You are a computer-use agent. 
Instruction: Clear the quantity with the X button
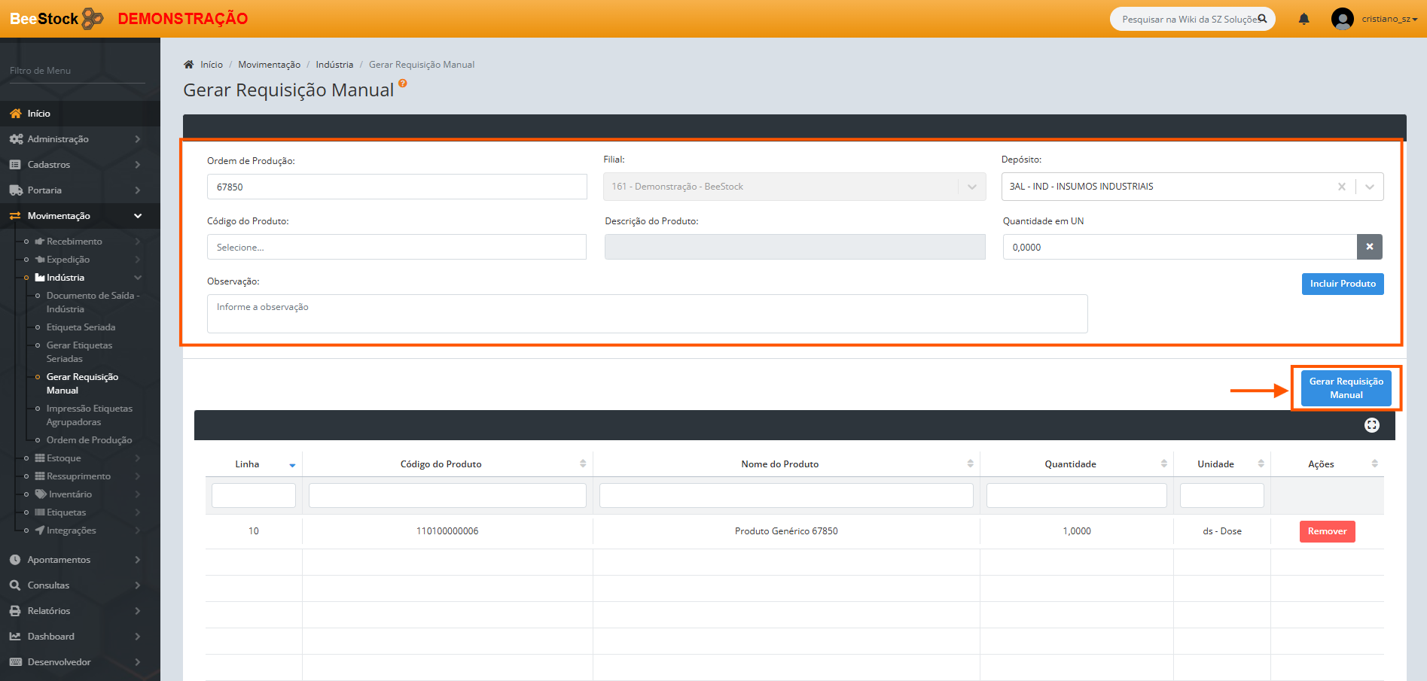[x=1369, y=247]
